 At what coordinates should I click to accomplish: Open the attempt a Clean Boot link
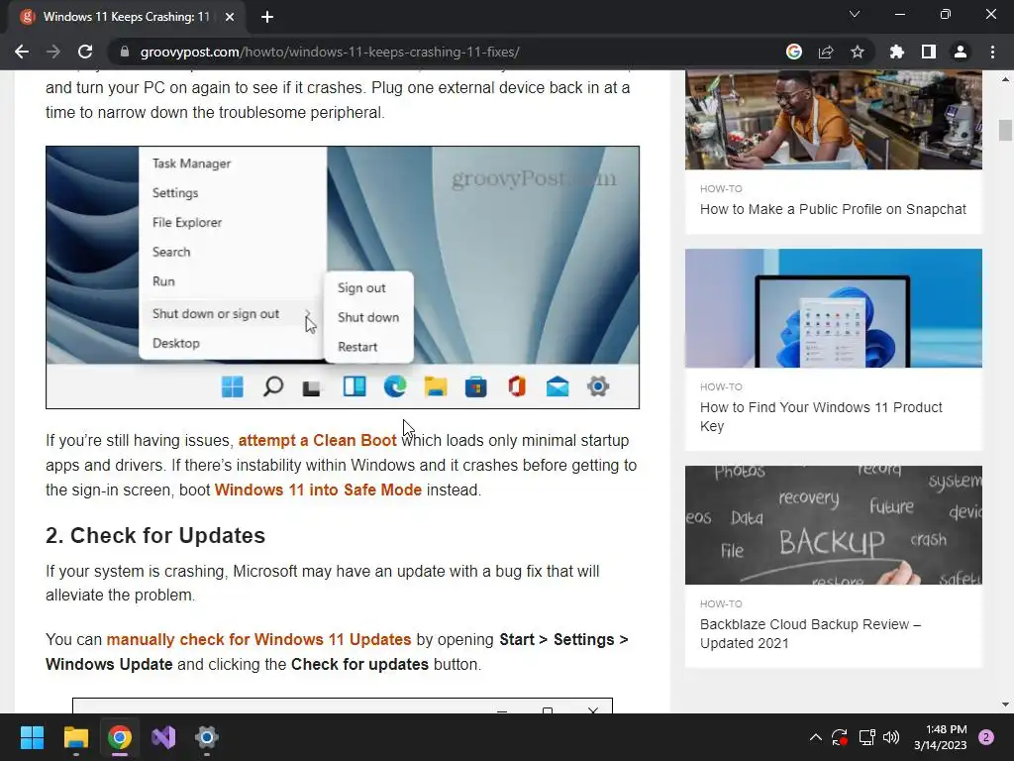point(318,441)
